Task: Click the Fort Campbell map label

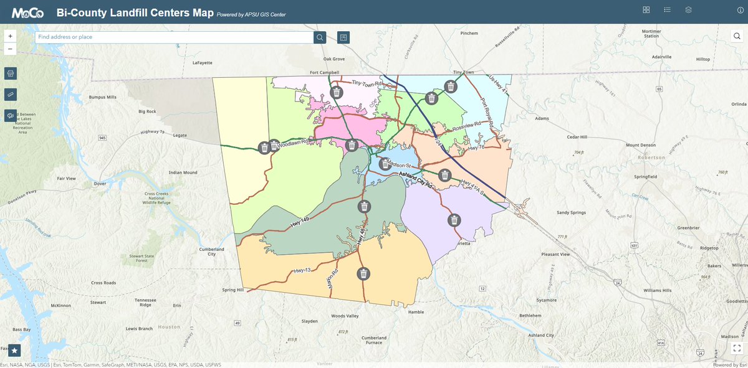Action: [324, 72]
